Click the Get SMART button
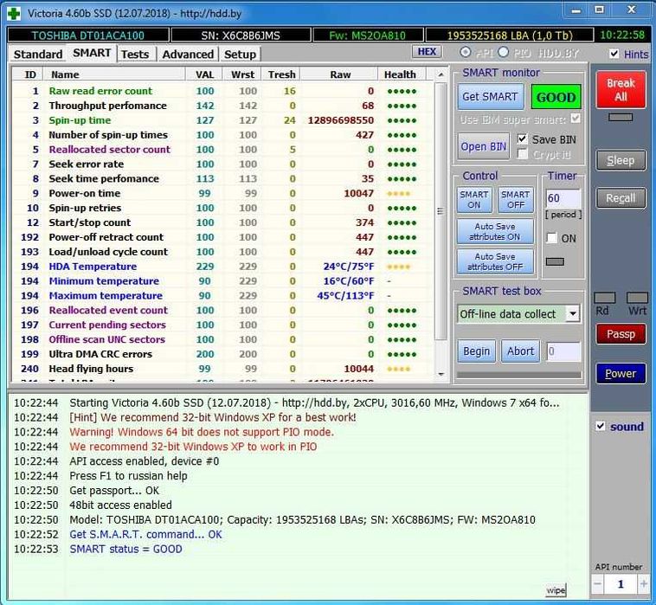Viewport: 656px width, 605px height. click(x=490, y=97)
